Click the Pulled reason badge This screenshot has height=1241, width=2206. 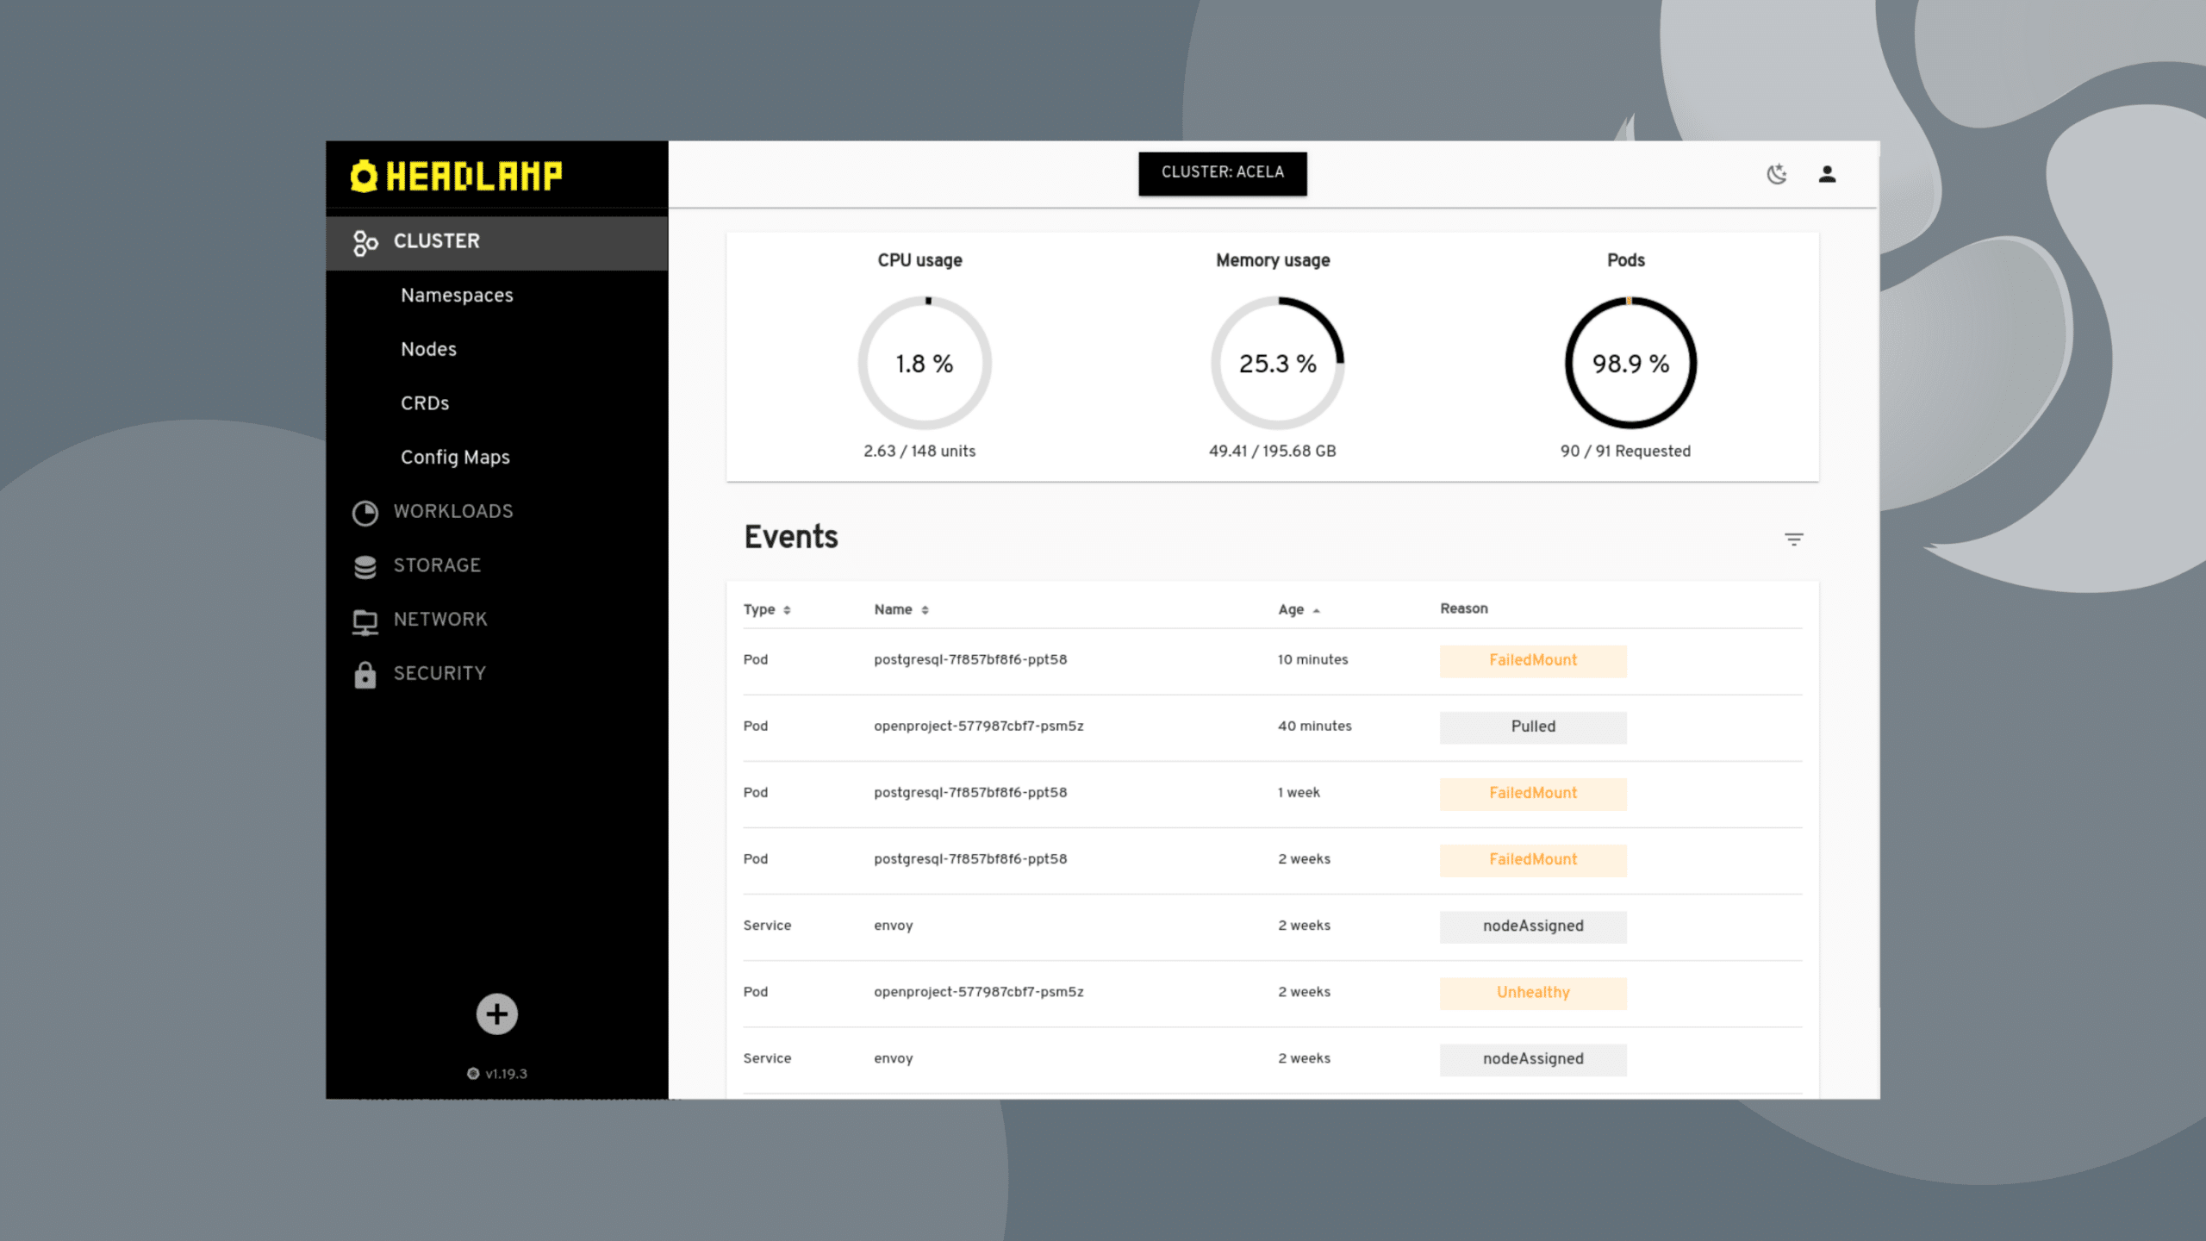(1533, 727)
